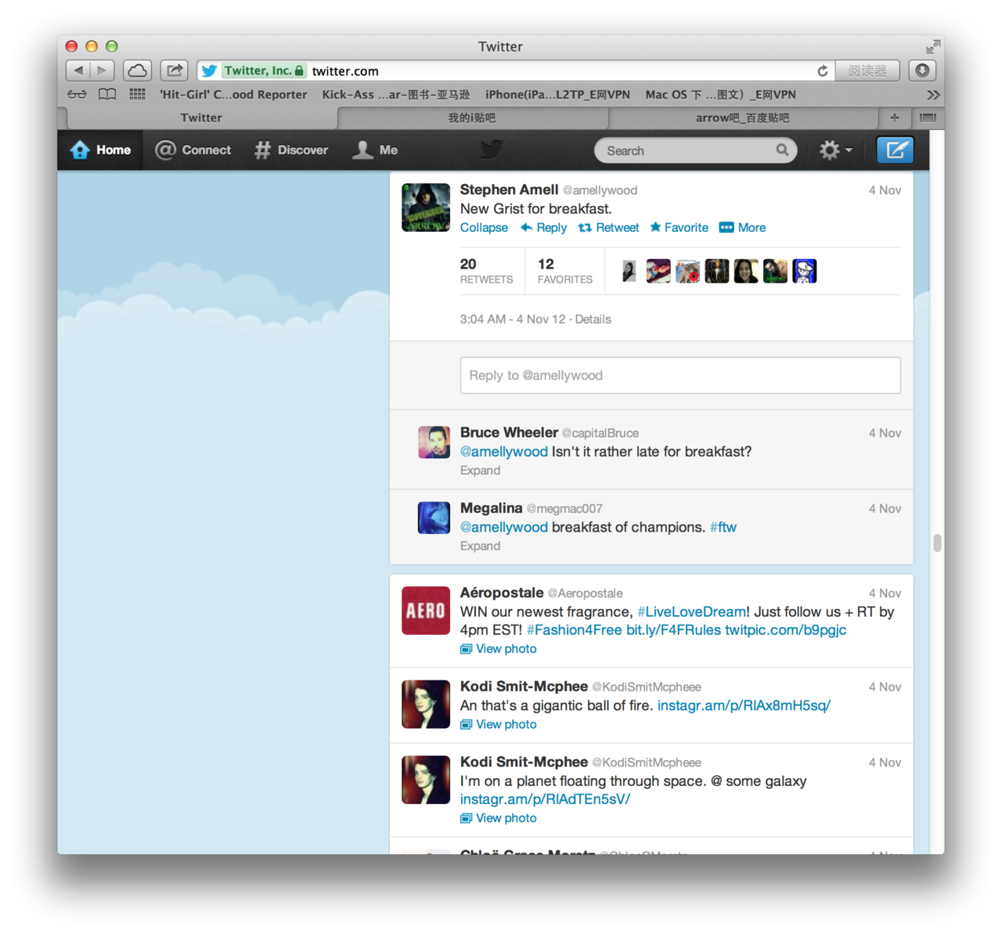Switch to the arrow吧_百度贴吧 tab

[x=742, y=117]
